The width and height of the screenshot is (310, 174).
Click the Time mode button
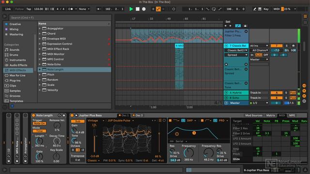point(40,131)
